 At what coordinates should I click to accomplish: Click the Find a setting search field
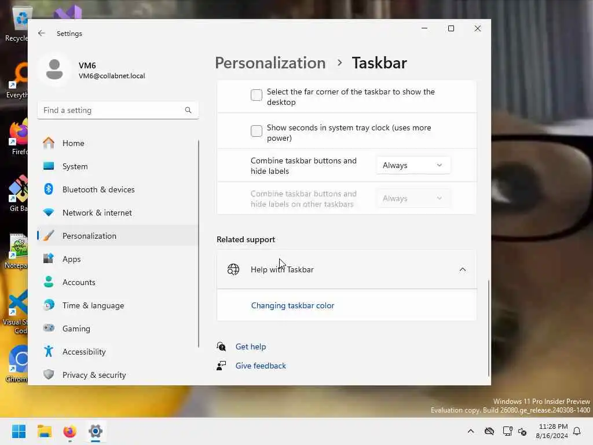coord(118,110)
